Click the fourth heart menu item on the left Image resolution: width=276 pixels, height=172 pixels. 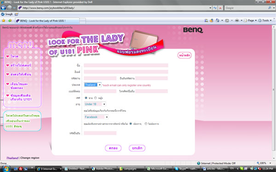pyautogui.click(x=17, y=86)
